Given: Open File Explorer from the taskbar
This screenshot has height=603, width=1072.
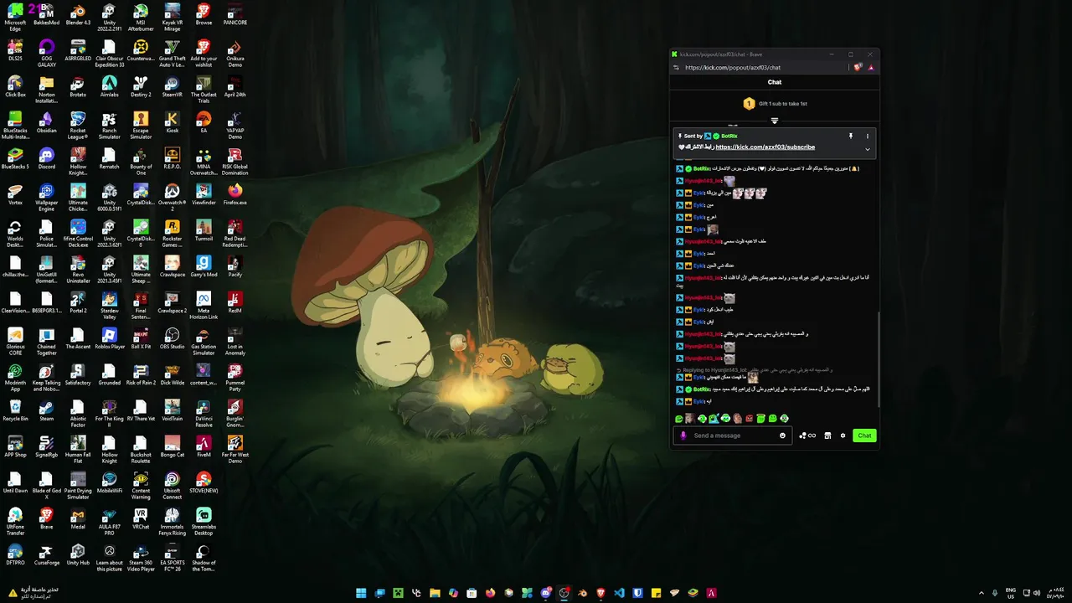Looking at the screenshot, I should (435, 593).
